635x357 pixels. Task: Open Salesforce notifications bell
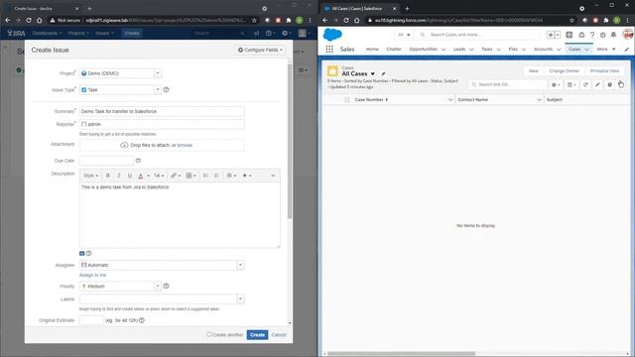[x=613, y=36]
